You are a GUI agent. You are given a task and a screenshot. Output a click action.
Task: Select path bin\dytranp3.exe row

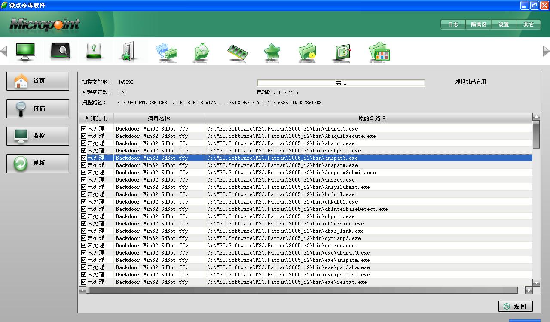pyautogui.click(x=306, y=238)
